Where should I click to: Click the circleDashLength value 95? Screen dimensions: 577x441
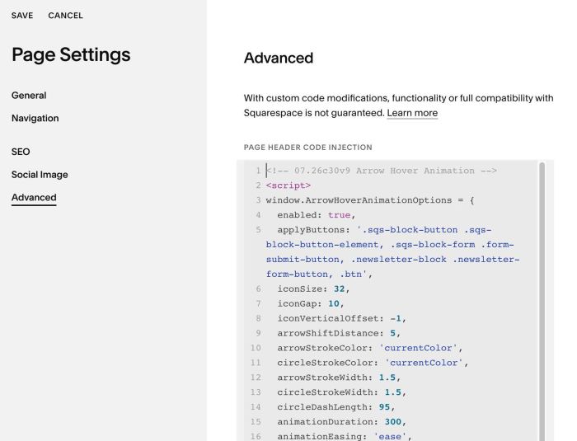tap(384, 407)
